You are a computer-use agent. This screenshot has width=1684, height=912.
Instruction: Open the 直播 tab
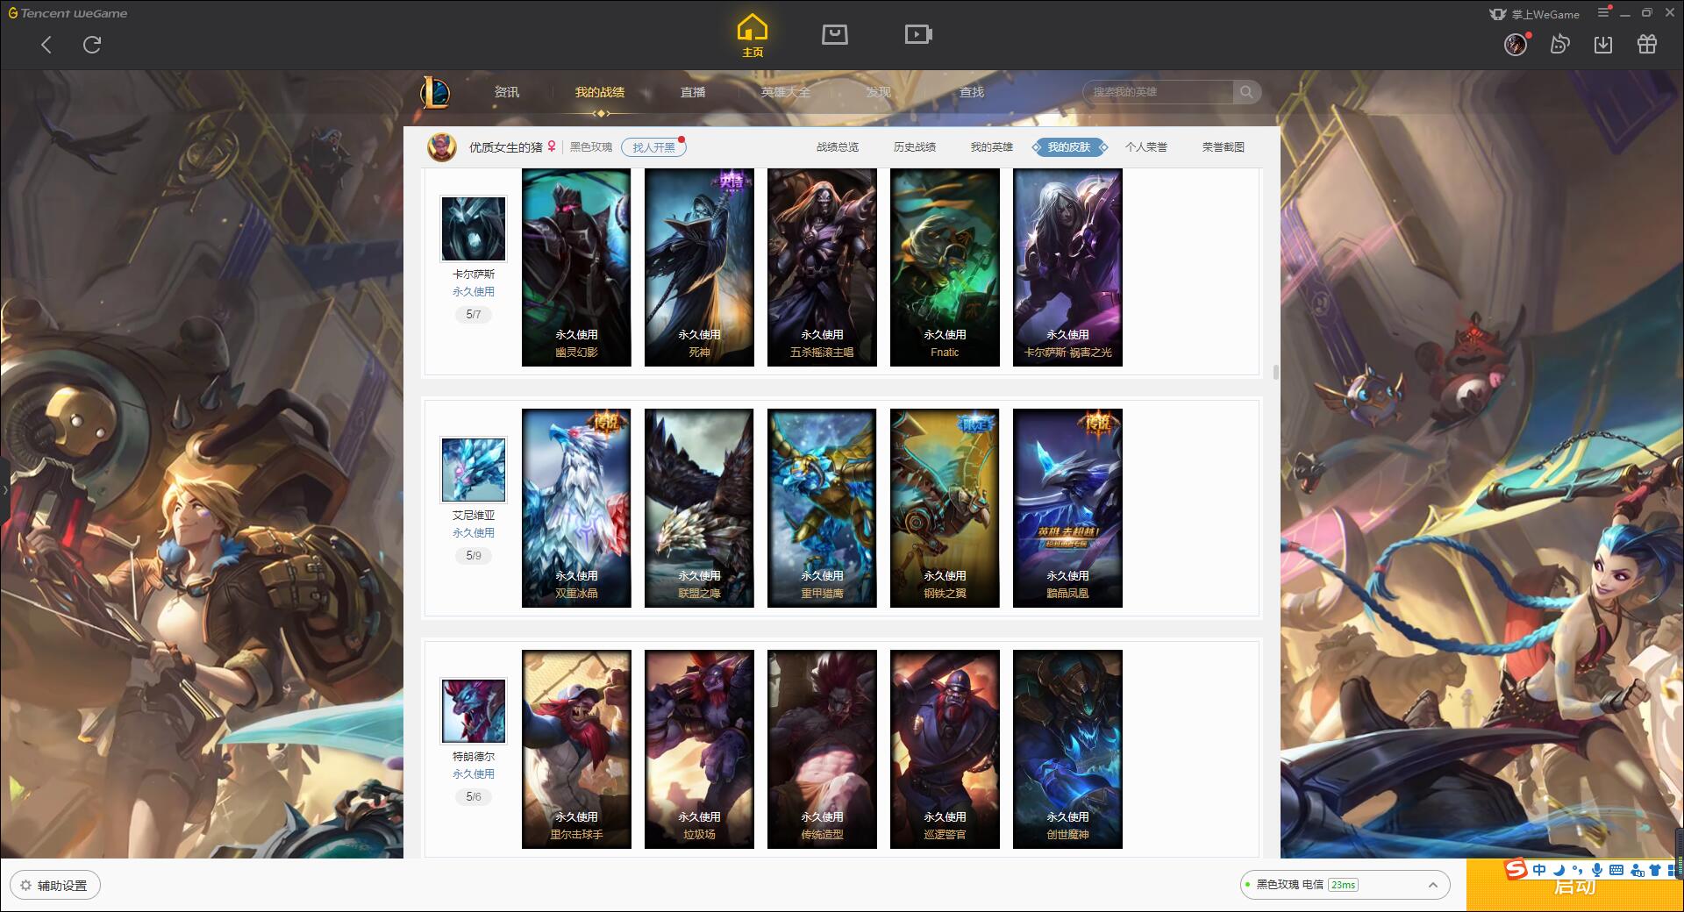pyautogui.click(x=693, y=92)
